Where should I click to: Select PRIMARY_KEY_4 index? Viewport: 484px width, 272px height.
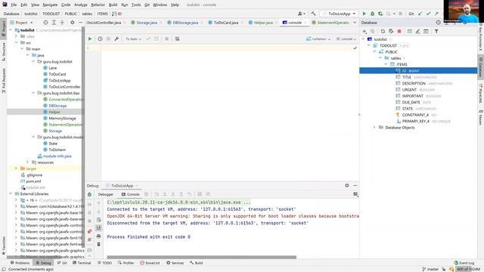coord(415,121)
